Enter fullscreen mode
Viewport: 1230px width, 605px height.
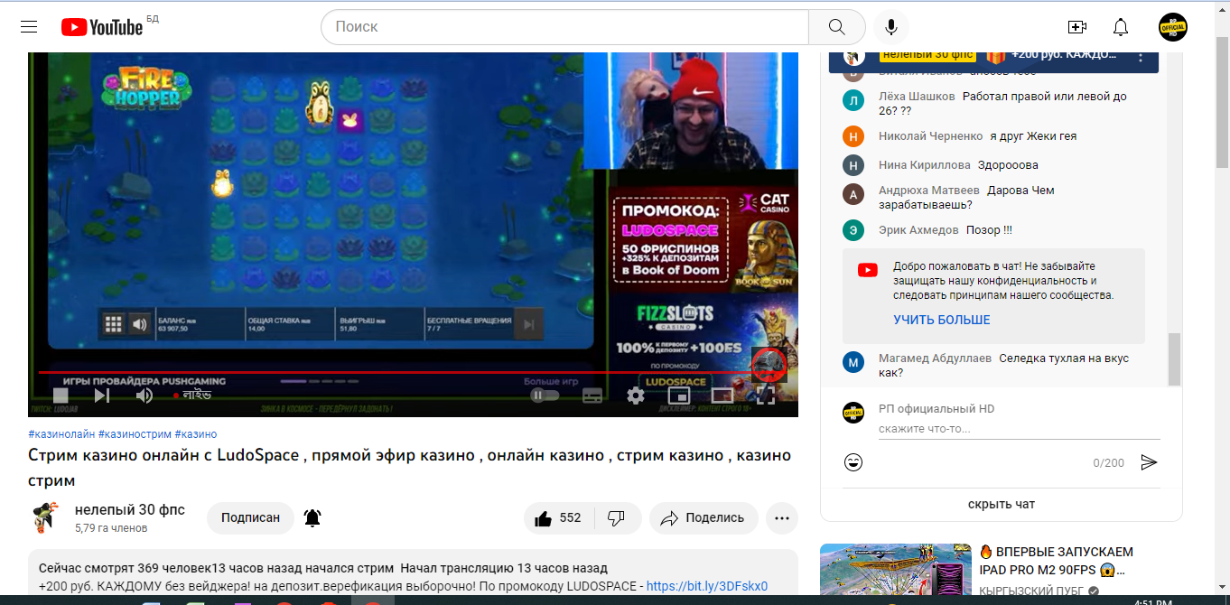tap(766, 395)
